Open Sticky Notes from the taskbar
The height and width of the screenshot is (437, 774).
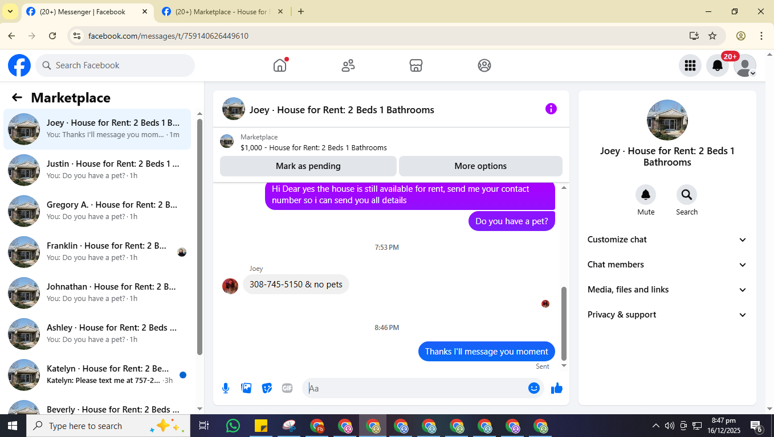[x=260, y=426]
